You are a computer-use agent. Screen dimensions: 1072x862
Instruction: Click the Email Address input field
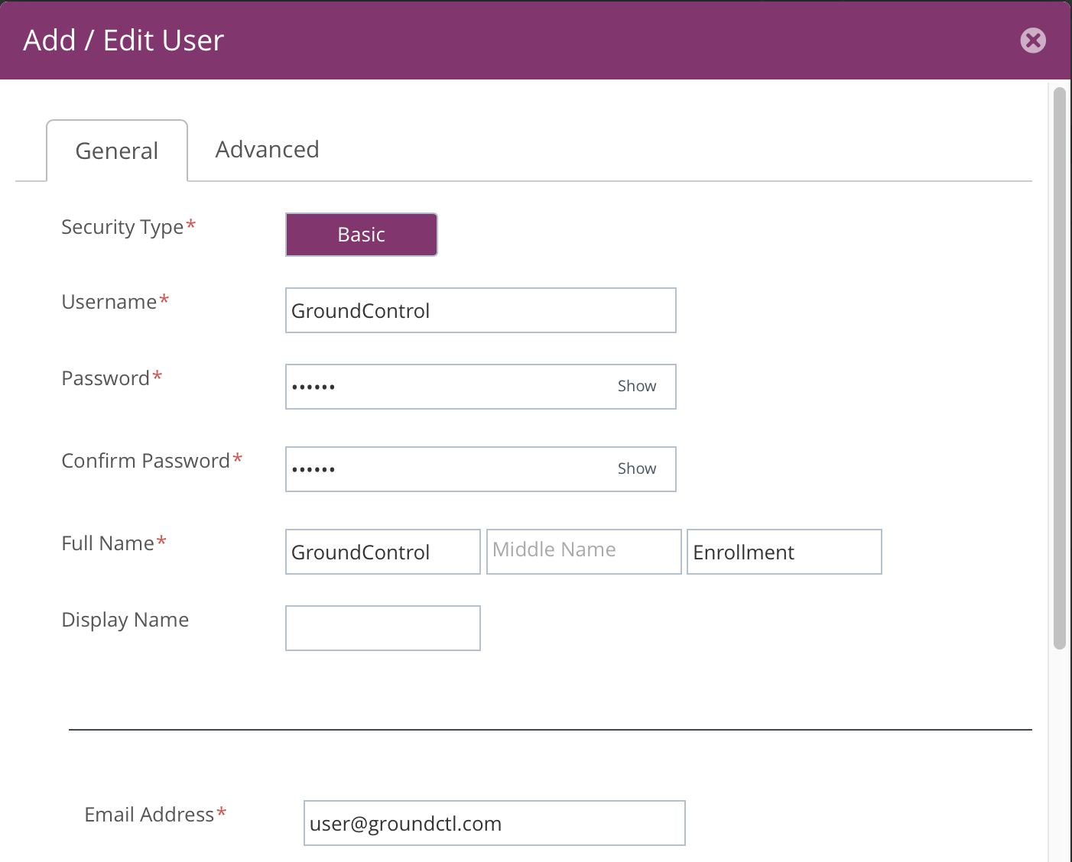494,823
